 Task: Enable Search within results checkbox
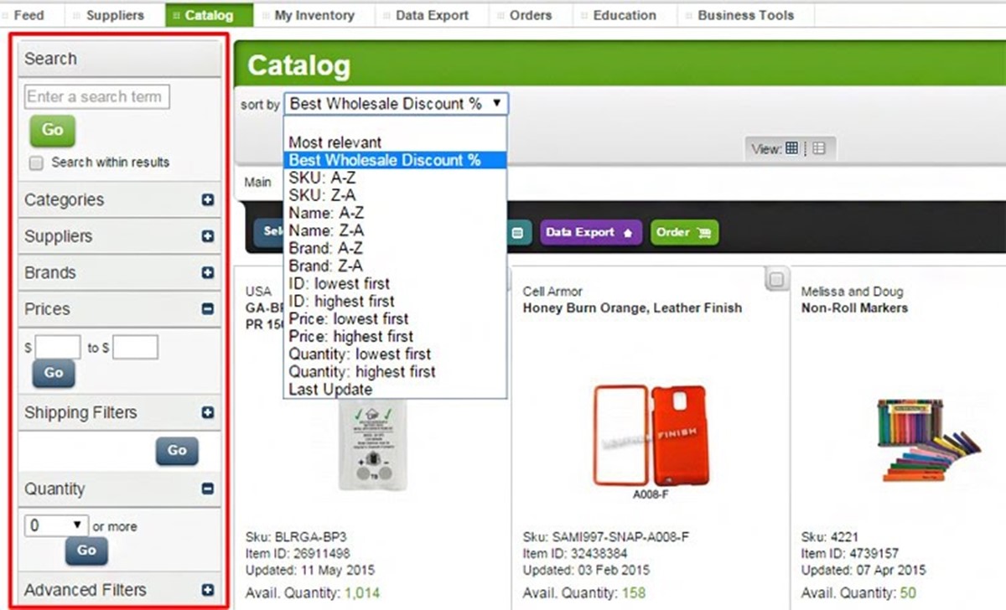(36, 163)
